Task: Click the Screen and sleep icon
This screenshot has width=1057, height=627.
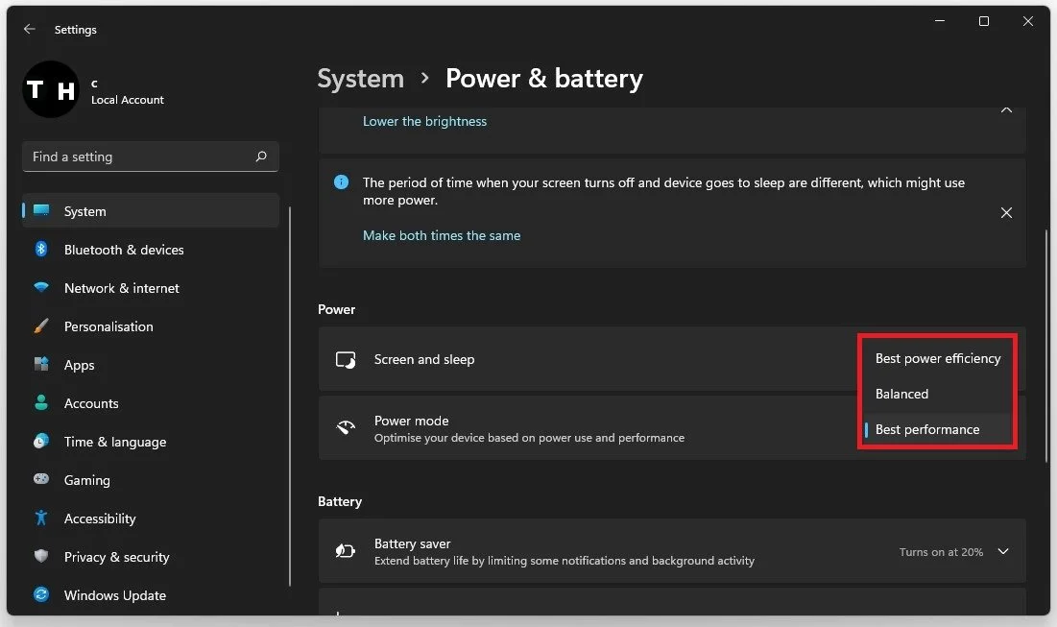Action: 346,359
